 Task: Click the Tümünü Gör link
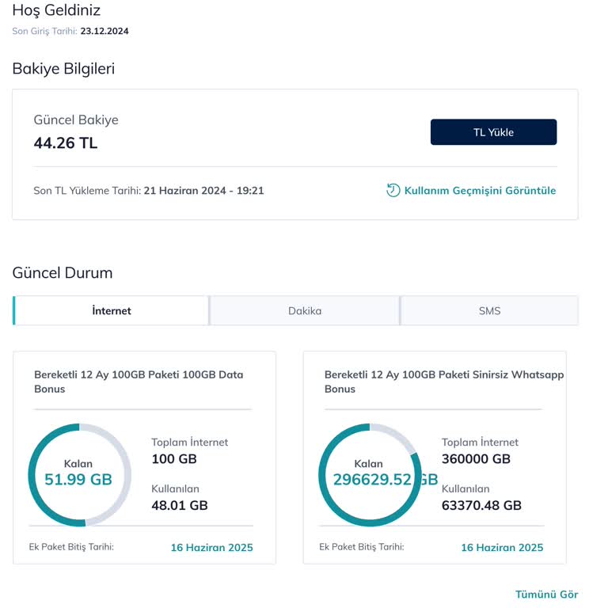click(546, 594)
